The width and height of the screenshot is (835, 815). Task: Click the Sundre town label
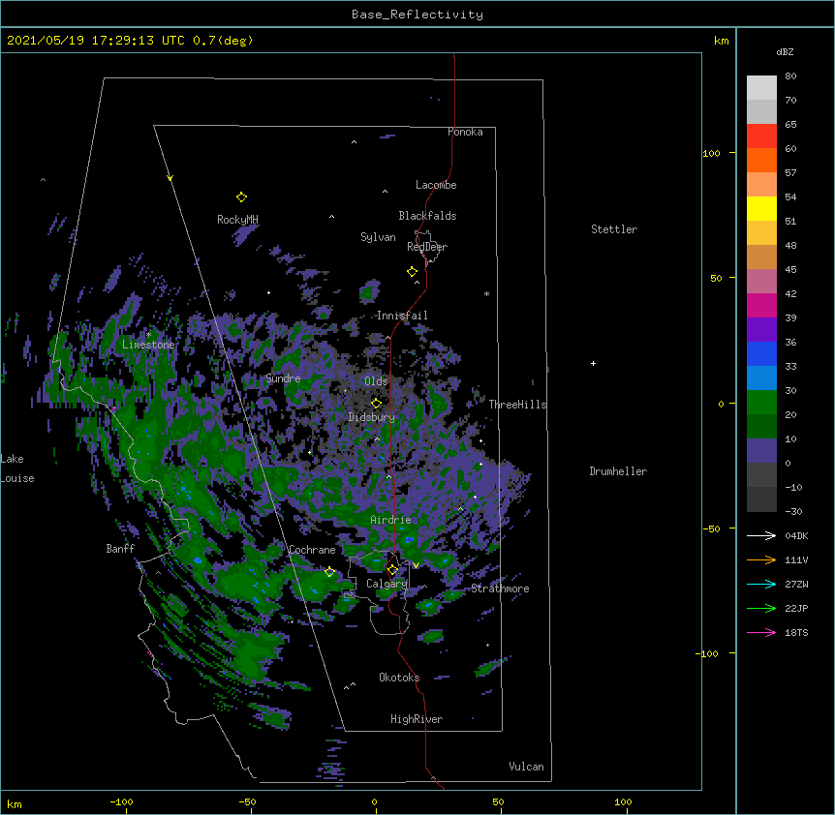coord(283,378)
